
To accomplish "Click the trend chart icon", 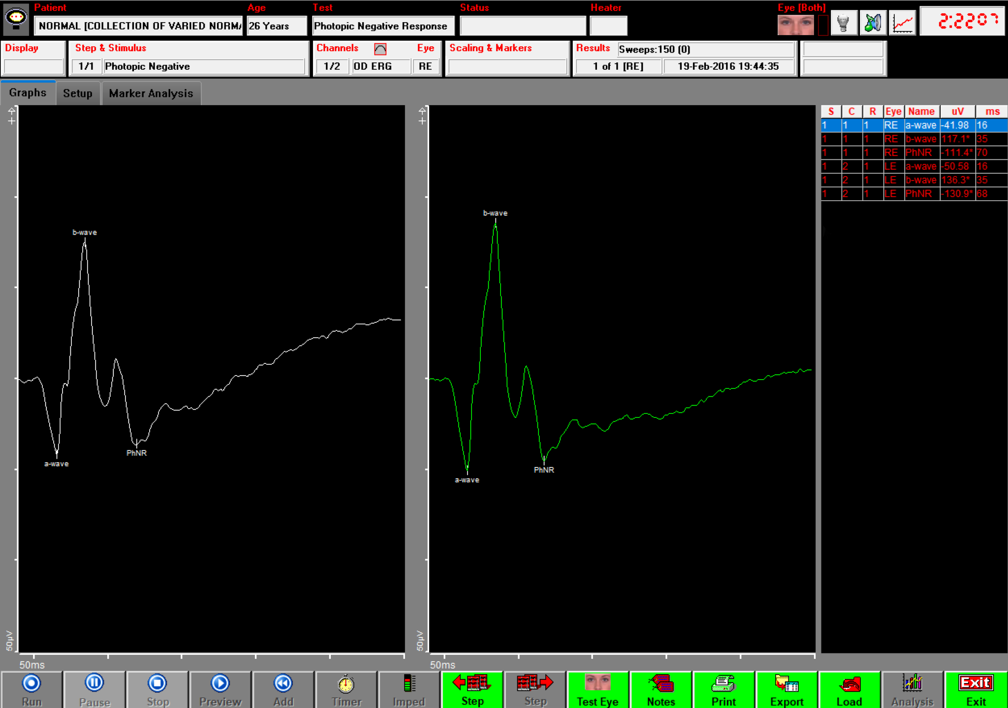I will point(902,24).
